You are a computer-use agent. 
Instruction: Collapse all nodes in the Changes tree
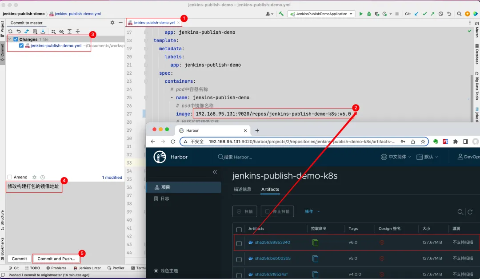tap(78, 31)
